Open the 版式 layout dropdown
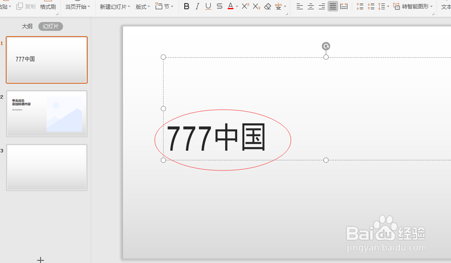 pos(142,7)
